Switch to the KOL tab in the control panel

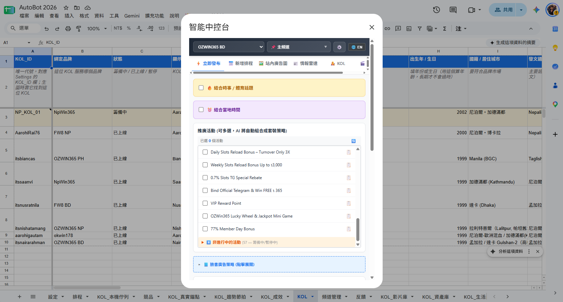(338, 63)
